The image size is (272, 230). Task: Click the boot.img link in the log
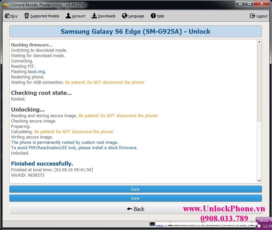[37, 72]
